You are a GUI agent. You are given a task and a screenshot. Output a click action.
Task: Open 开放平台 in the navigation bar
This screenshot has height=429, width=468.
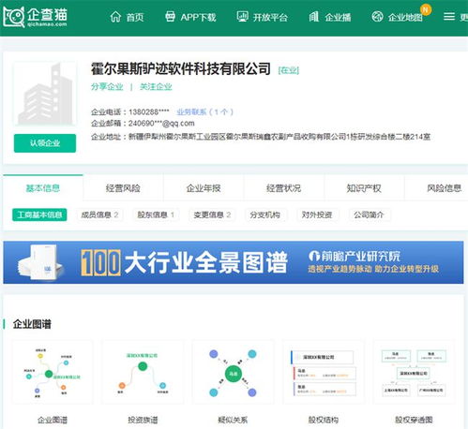click(270, 17)
